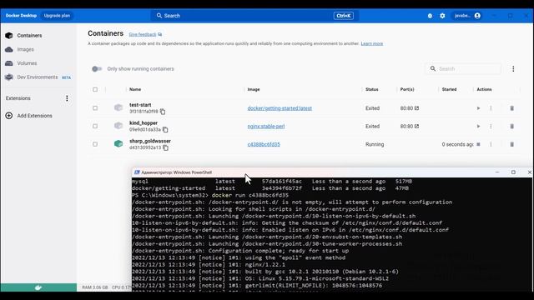Click the Add Extensions label
The width and height of the screenshot is (534, 300).
pyautogui.click(x=35, y=116)
